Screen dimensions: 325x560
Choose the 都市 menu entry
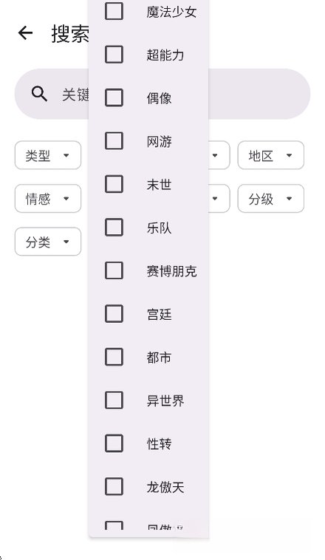click(148, 357)
